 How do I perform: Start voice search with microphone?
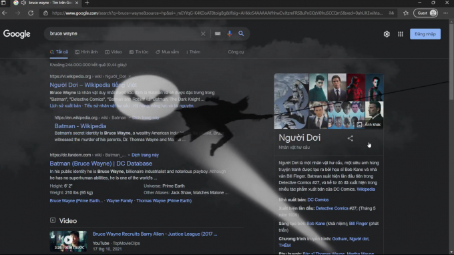point(229,33)
